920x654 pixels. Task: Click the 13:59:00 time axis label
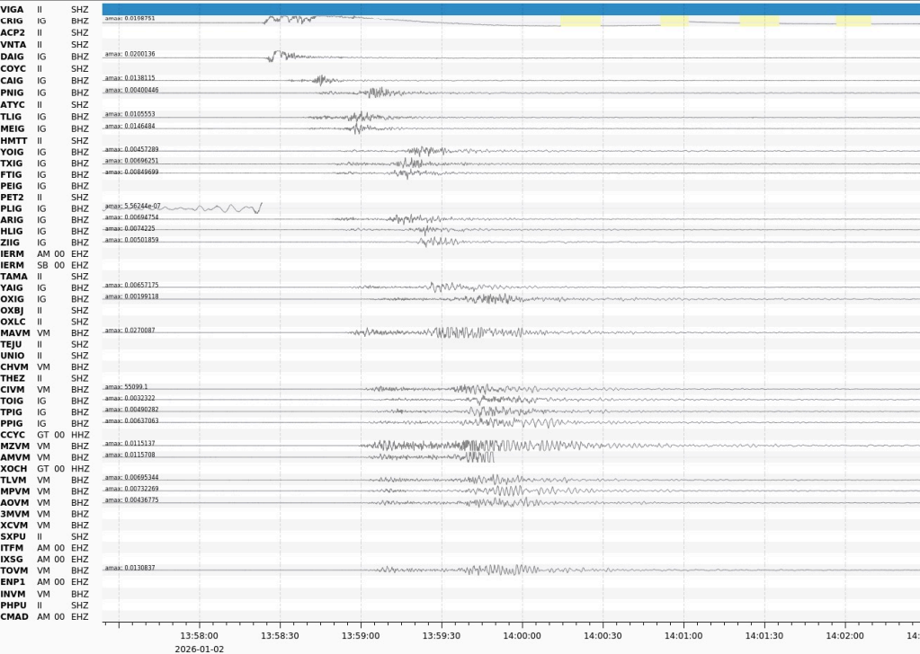coord(360,634)
